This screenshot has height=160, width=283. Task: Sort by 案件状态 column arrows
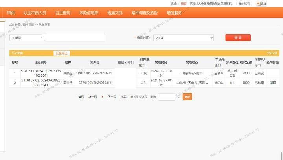click(259, 65)
